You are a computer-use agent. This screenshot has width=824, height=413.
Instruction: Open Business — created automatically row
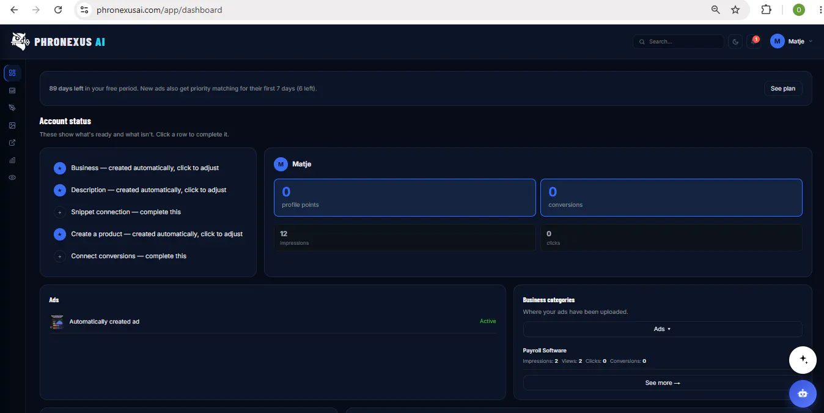tap(148, 168)
